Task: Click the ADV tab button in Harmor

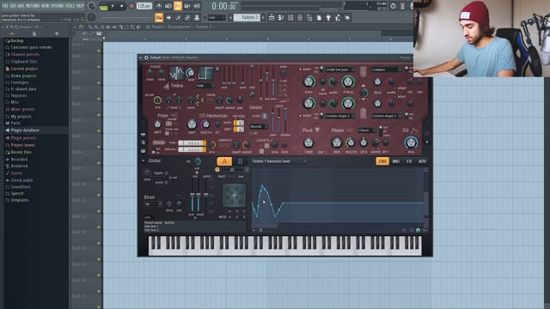Action: [422, 161]
